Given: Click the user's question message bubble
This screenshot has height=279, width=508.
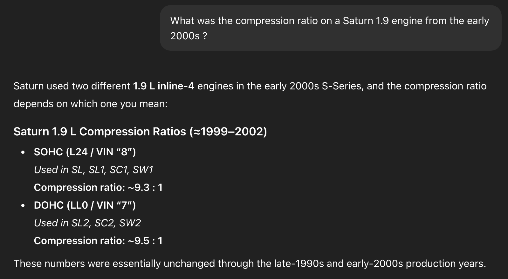Looking at the screenshot, I should click(331, 28).
